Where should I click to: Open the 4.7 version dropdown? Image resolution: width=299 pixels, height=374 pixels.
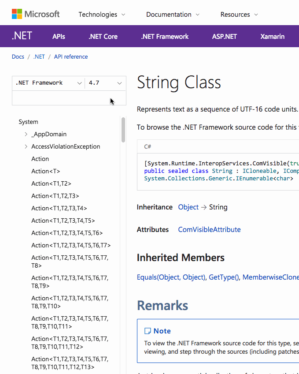105,83
